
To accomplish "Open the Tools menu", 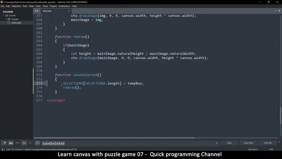I will coord(45,6).
